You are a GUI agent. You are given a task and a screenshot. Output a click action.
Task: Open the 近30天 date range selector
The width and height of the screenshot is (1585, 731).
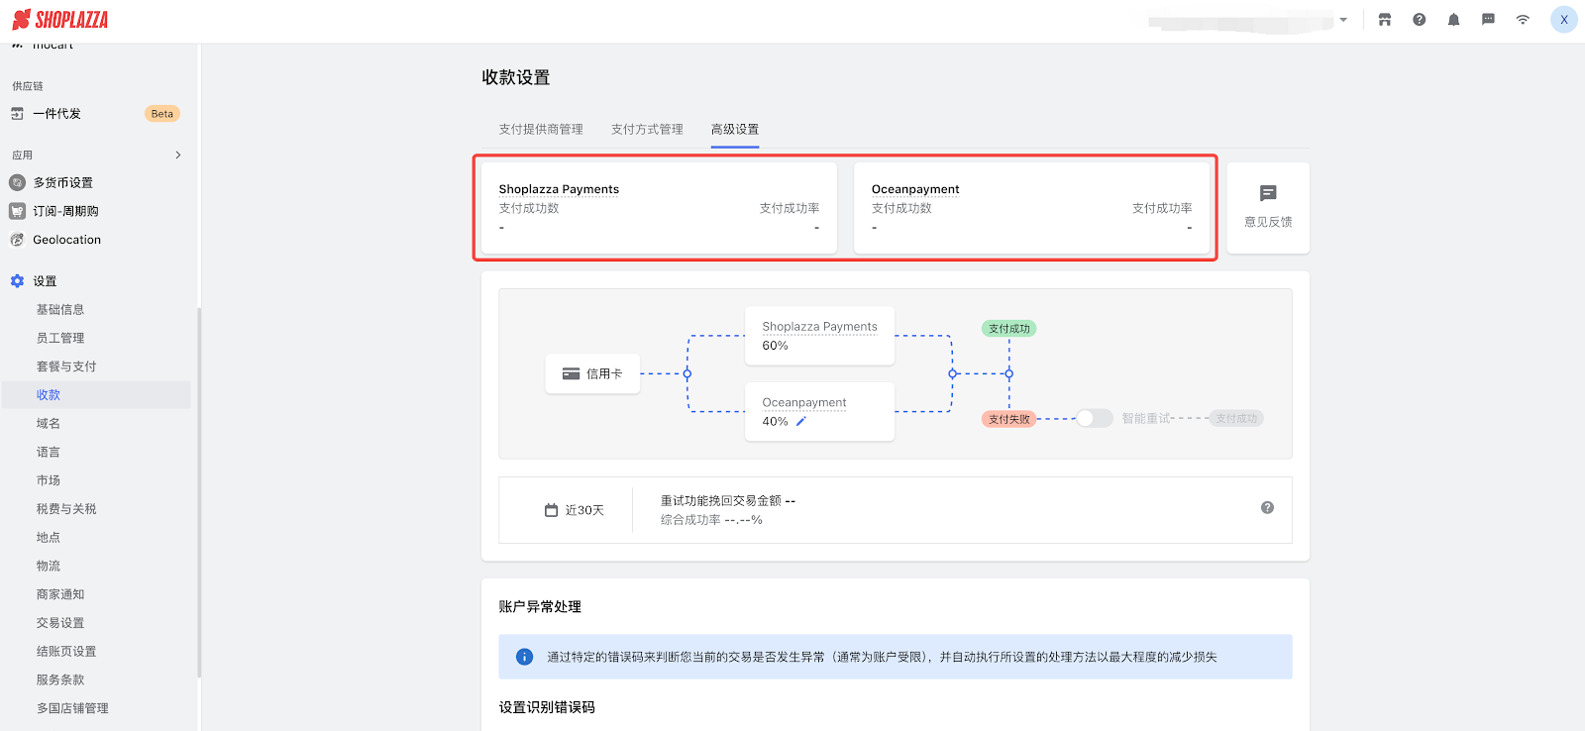[x=575, y=510]
